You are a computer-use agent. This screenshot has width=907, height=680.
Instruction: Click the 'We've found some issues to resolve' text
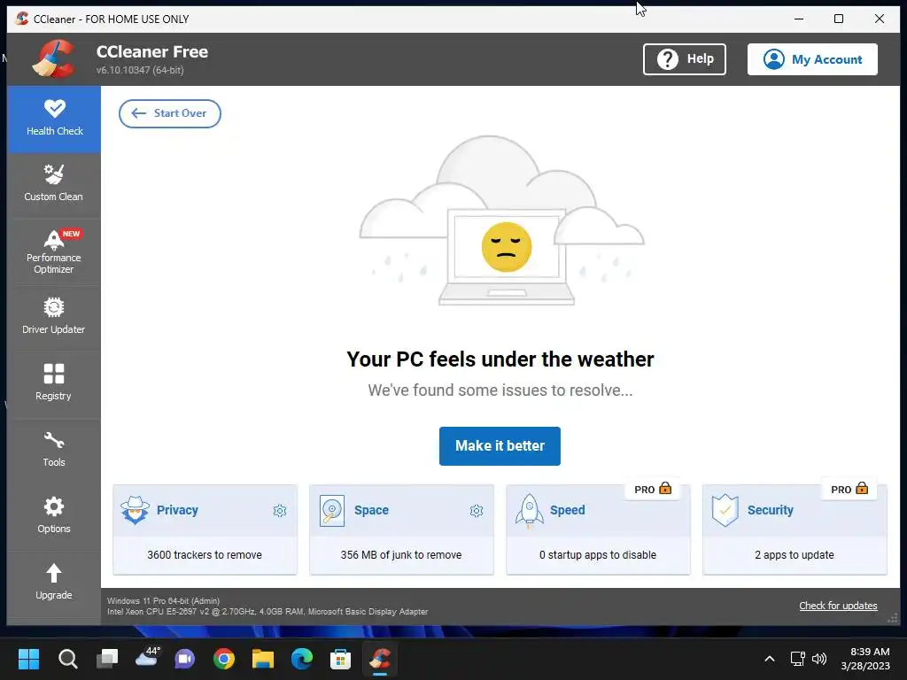pos(500,390)
